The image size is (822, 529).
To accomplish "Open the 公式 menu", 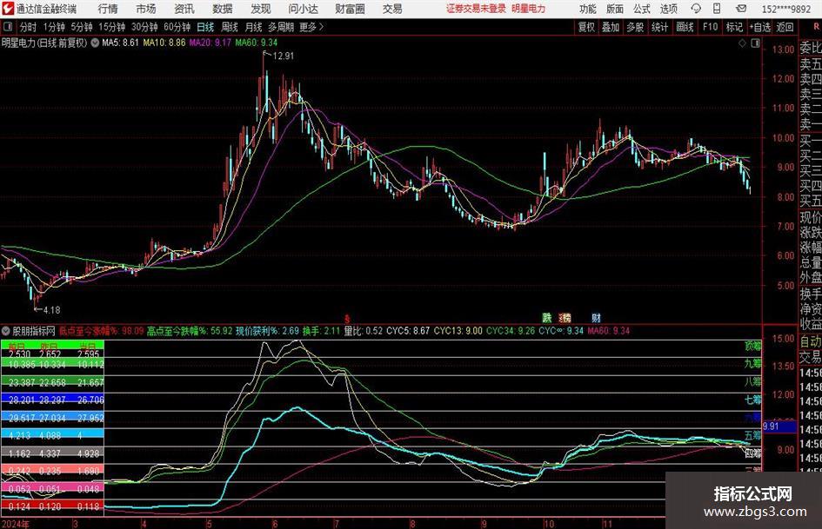I will [x=642, y=9].
